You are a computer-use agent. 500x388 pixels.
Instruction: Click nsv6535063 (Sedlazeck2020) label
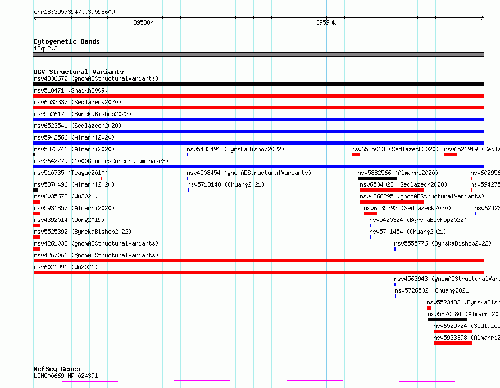point(395,149)
